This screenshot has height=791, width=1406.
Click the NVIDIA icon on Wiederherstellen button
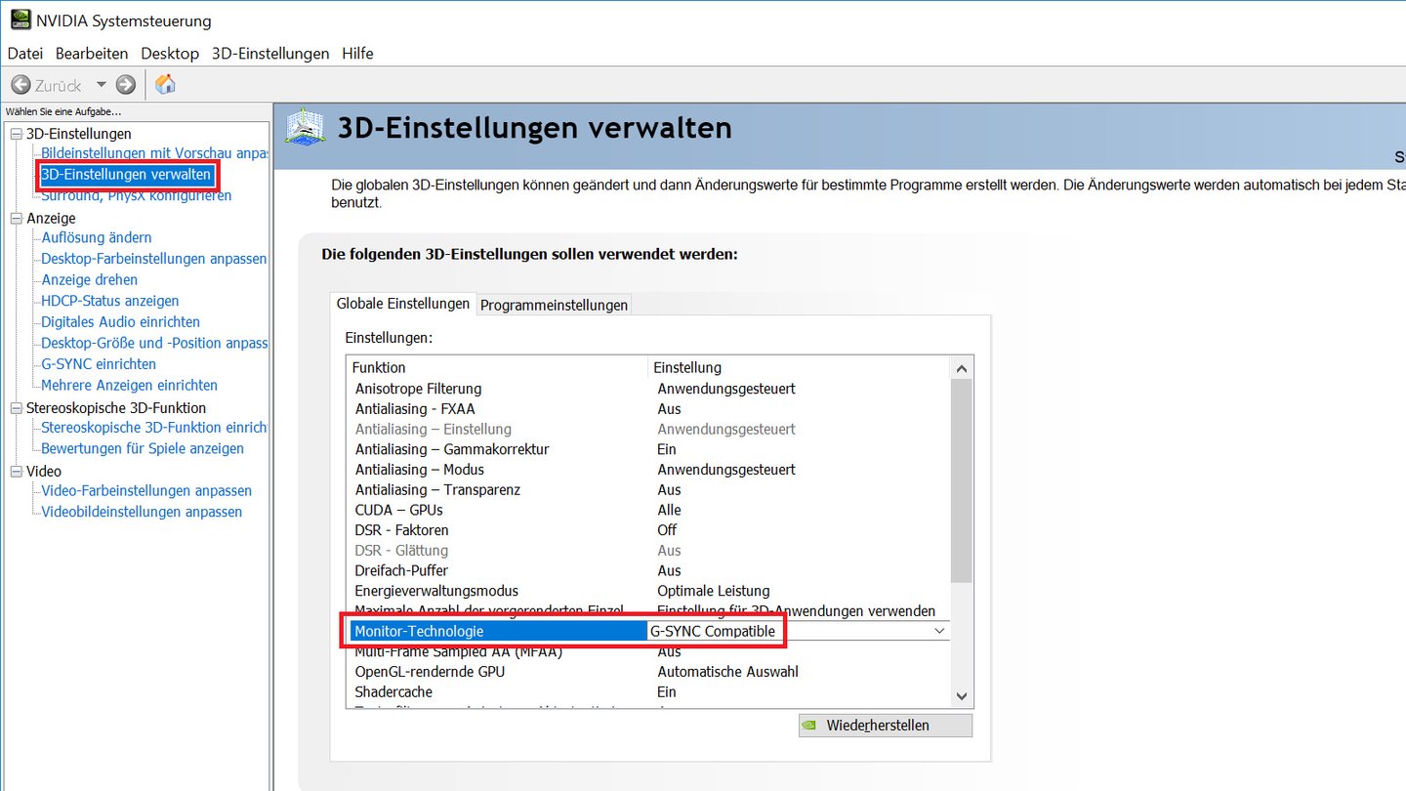pos(810,726)
